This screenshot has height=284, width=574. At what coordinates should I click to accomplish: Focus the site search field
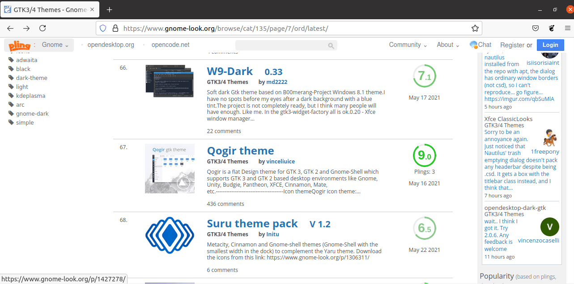click(x=286, y=46)
